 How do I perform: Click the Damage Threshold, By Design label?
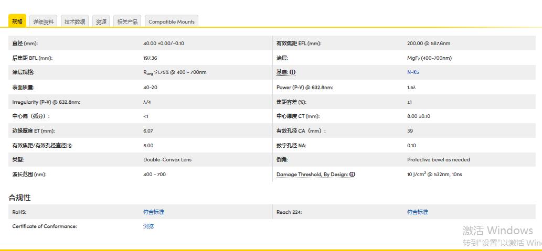point(312,174)
